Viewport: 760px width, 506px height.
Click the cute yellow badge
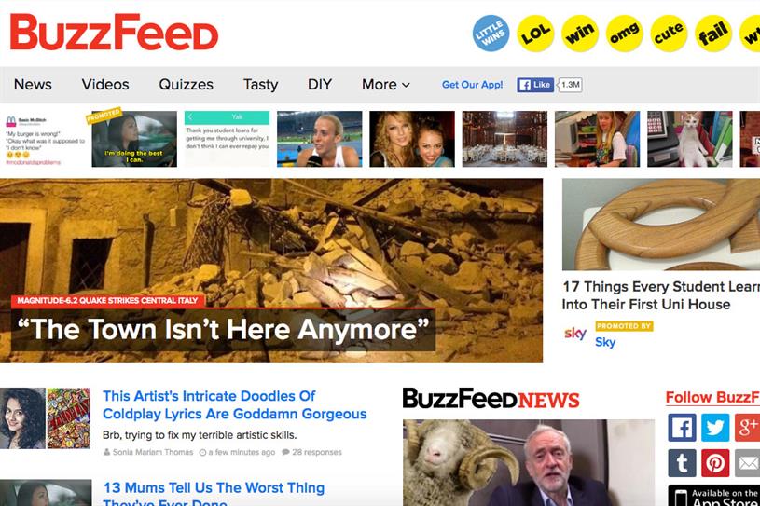(x=669, y=34)
